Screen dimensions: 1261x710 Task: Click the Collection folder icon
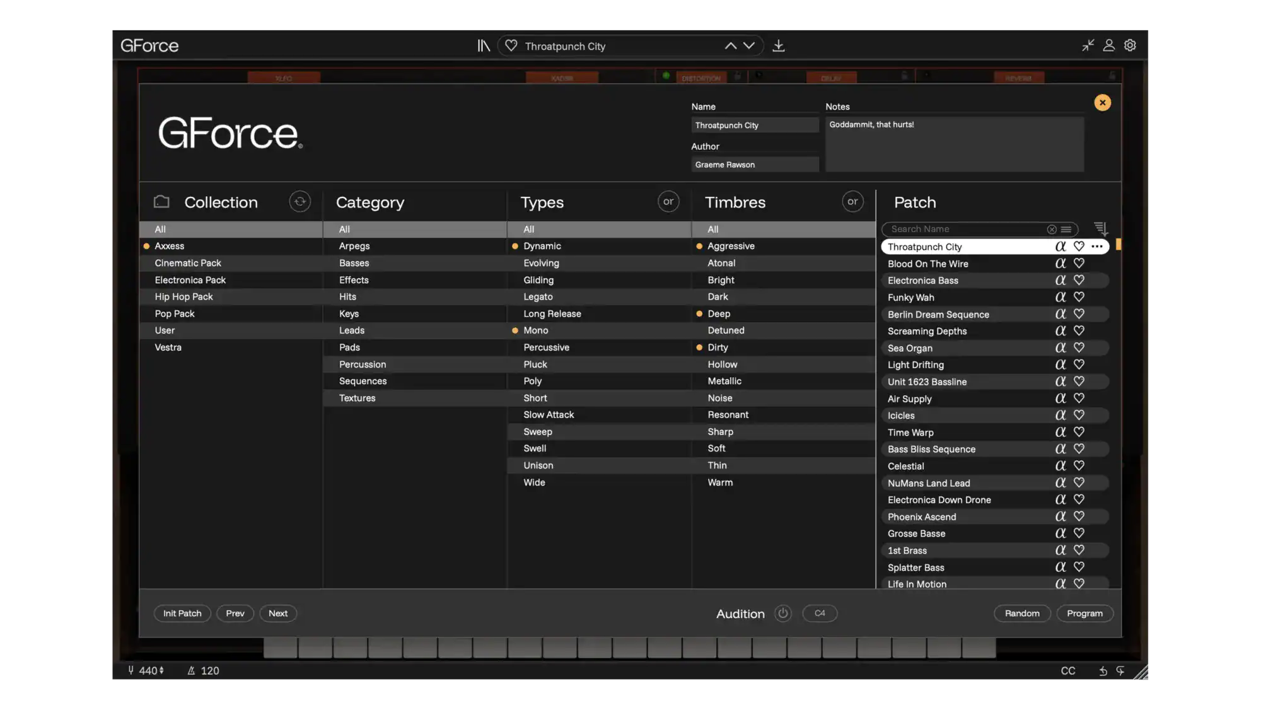click(161, 202)
